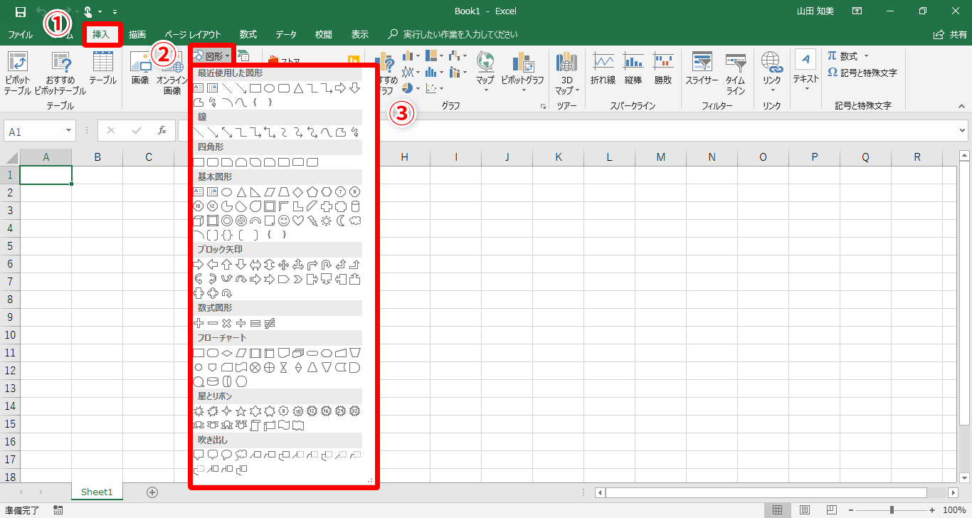Switch to the データ (Data) tab
The image size is (972, 518).
(286, 34)
